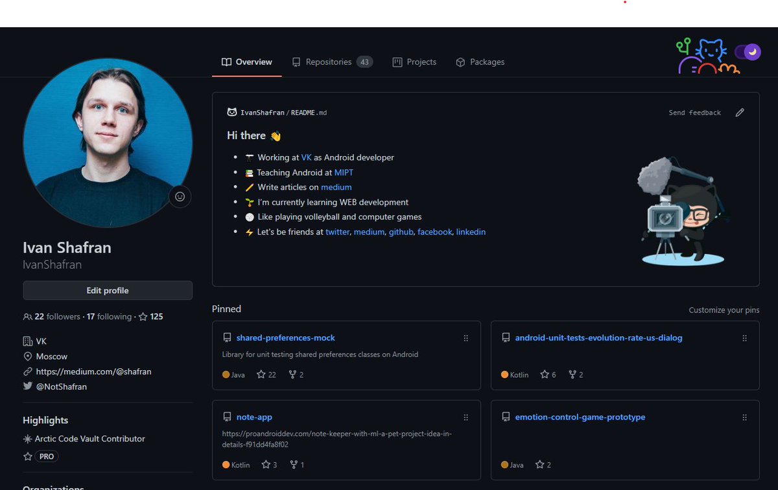Click Customize your pins
The height and width of the screenshot is (490, 778).
pyautogui.click(x=724, y=310)
